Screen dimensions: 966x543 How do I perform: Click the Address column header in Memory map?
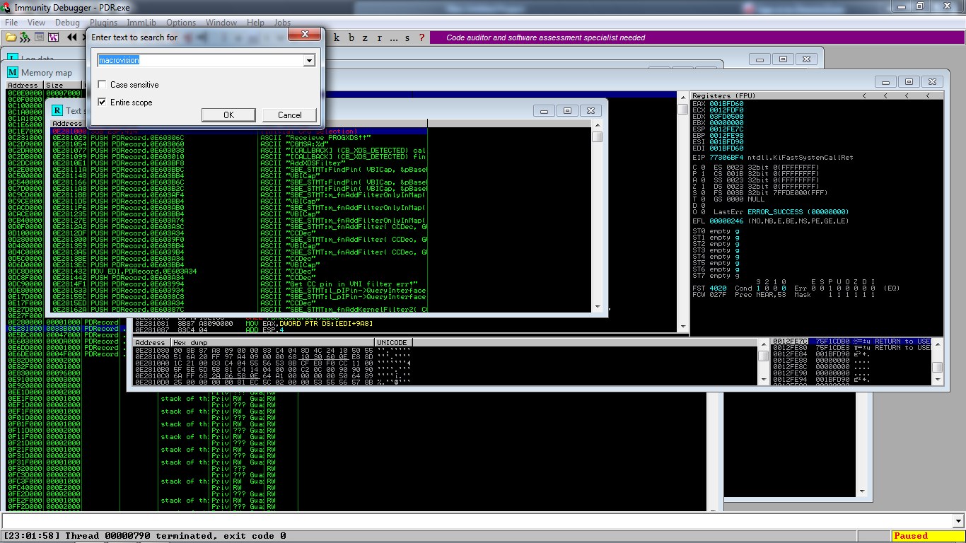[25, 85]
